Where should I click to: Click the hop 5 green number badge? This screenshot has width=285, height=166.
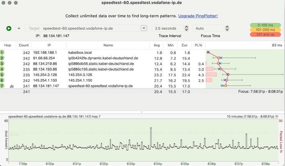point(2,75)
